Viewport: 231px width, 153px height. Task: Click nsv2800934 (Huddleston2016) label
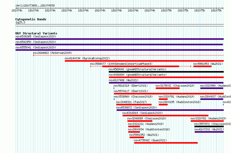pos(149,129)
